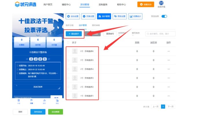Image resolution: width=217 pixels, height=120 pixels.
Task: Open 模板中心 in top navigation
Action: pos(66,5)
